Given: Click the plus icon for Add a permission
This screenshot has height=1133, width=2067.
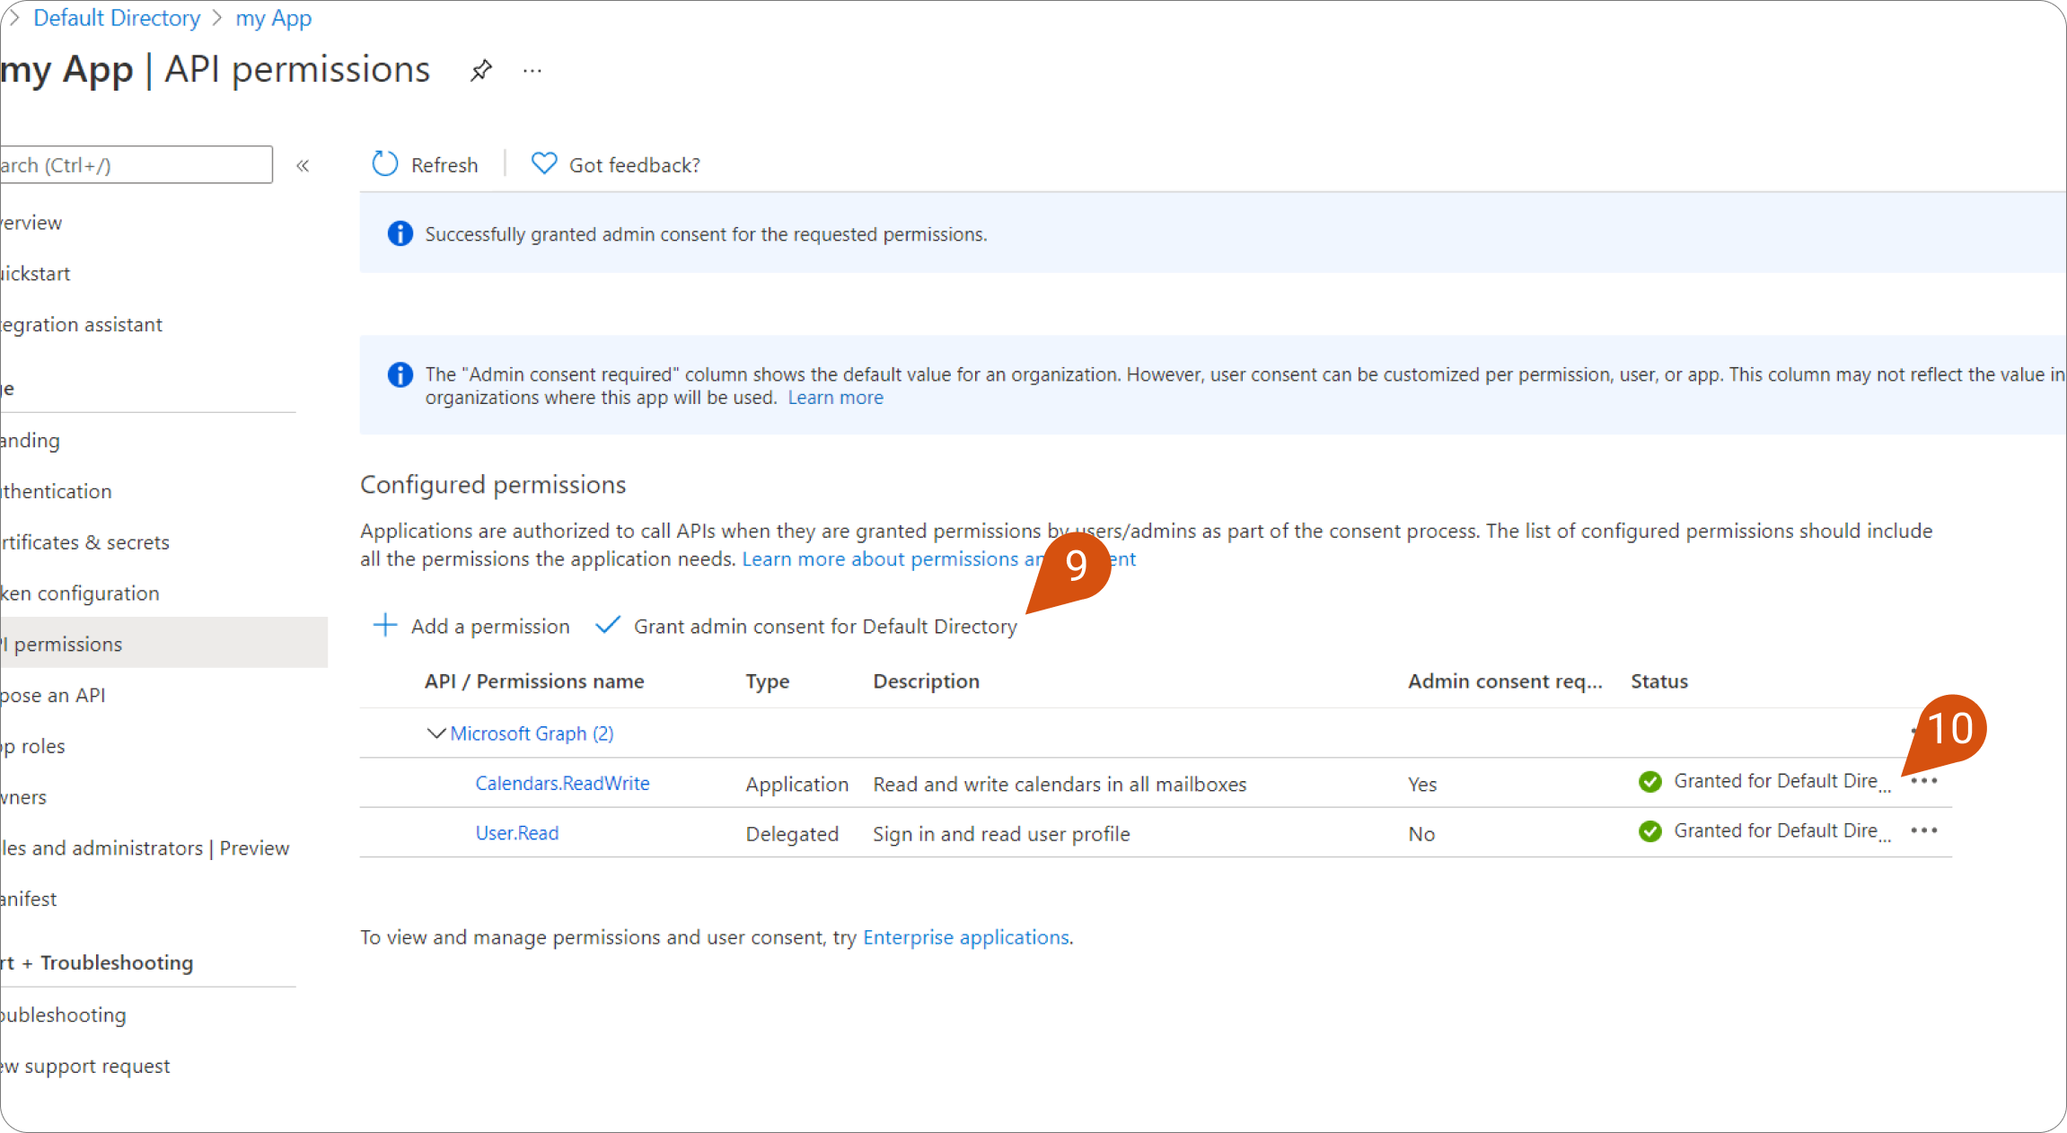Looking at the screenshot, I should click(x=385, y=625).
